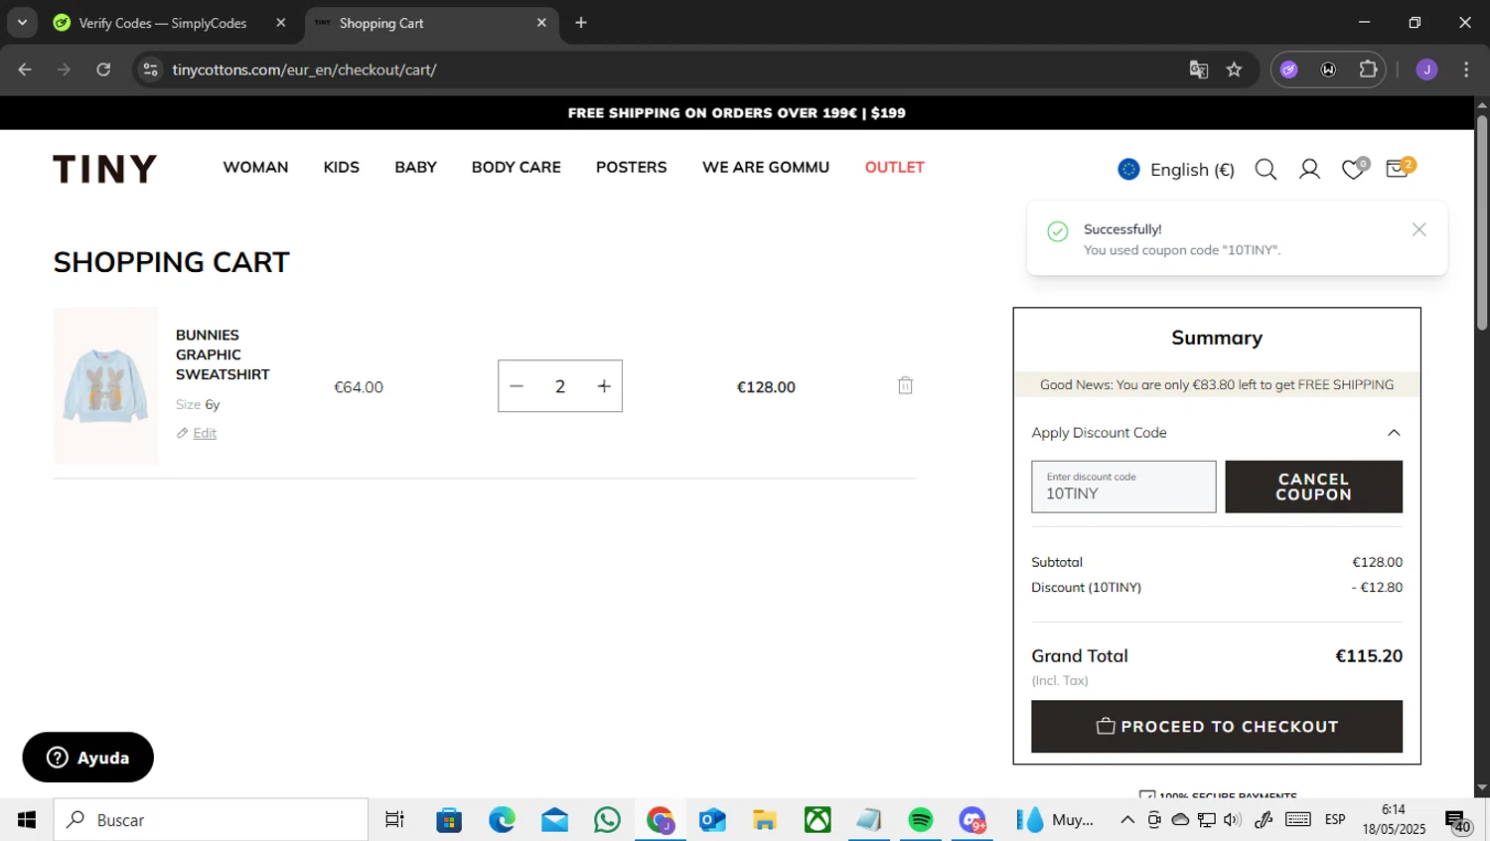Image resolution: width=1490 pixels, height=841 pixels.
Task: Open a new browser tab
Action: point(581,23)
